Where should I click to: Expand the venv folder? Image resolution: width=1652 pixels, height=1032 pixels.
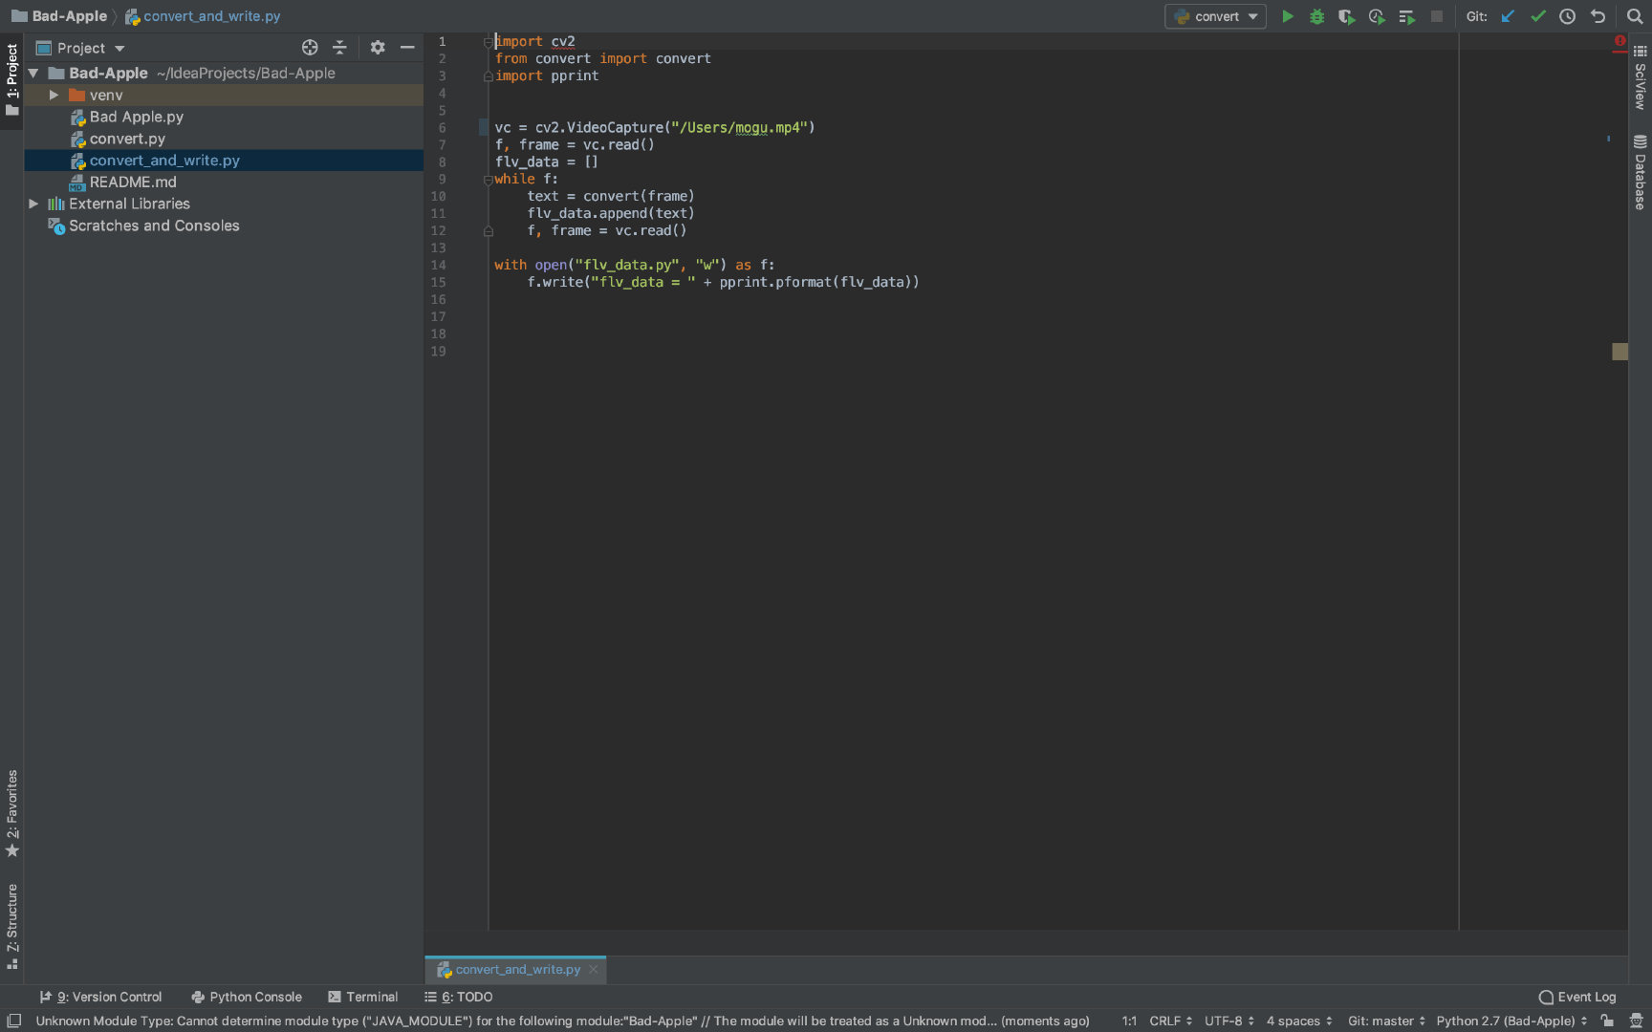coord(54,96)
